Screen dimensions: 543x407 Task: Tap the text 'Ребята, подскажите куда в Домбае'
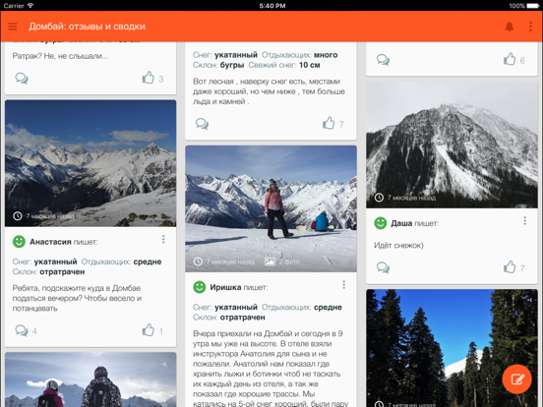[77, 288]
